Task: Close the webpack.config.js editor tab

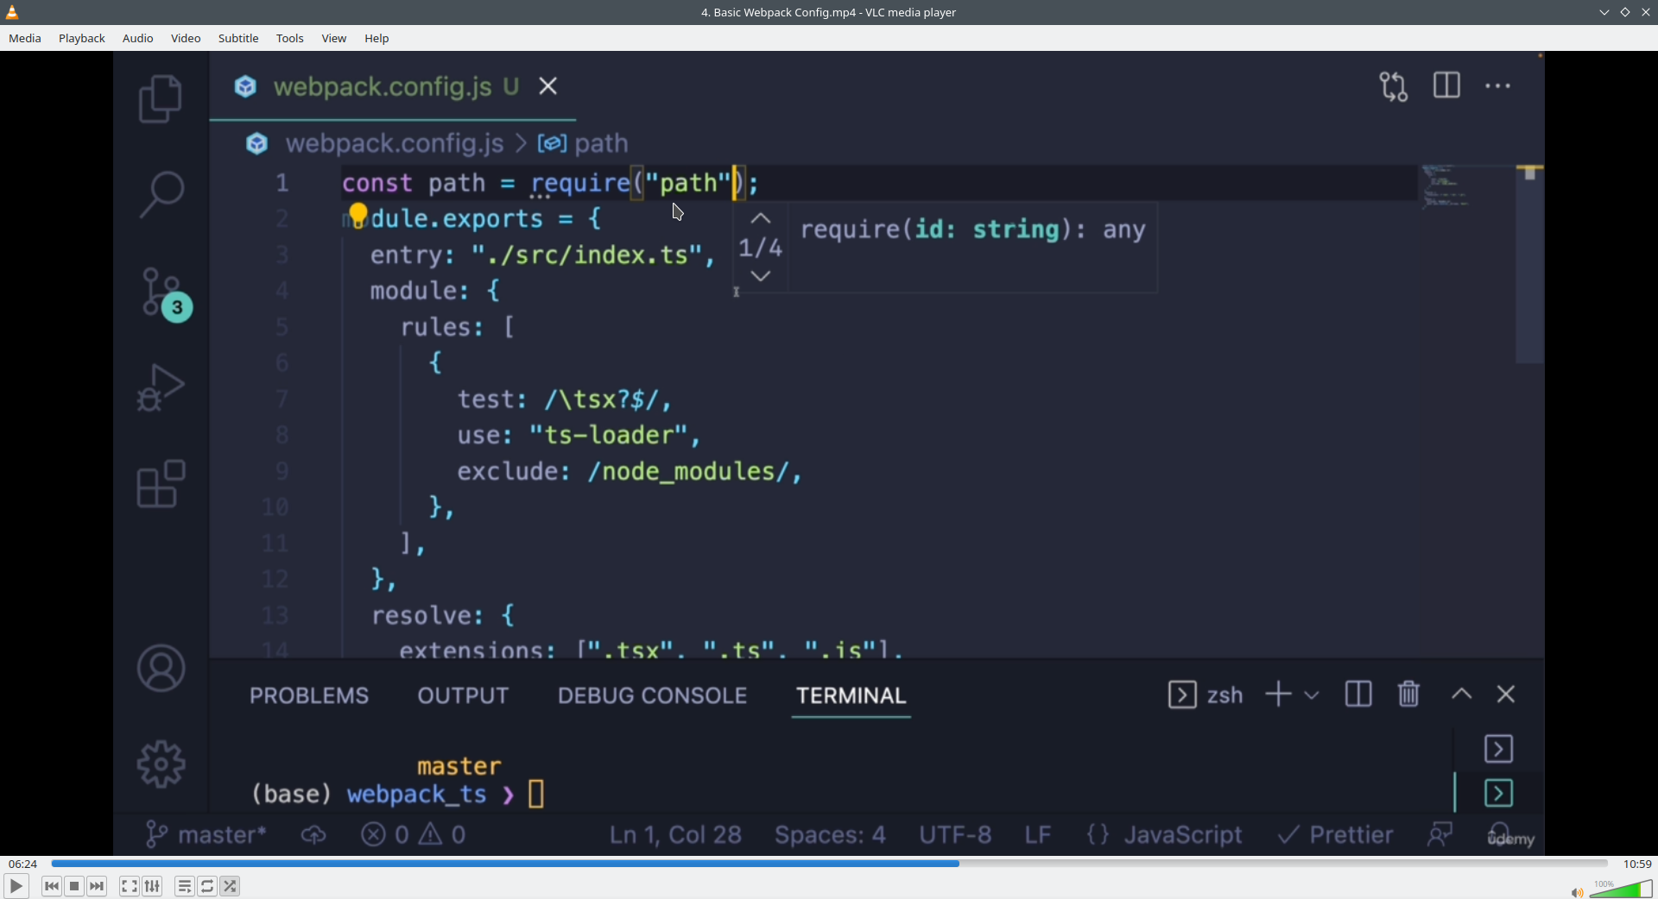Action: pos(548,86)
